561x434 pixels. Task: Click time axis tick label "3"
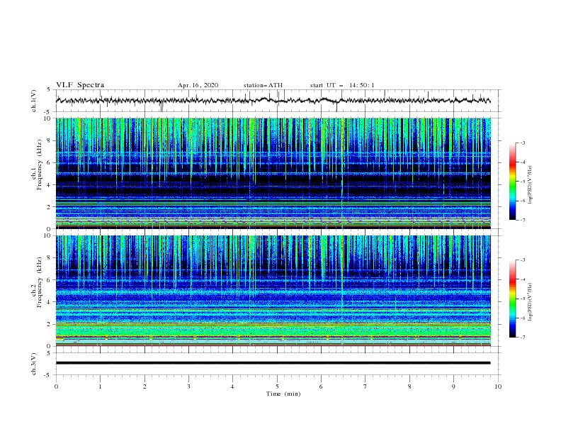188,386
